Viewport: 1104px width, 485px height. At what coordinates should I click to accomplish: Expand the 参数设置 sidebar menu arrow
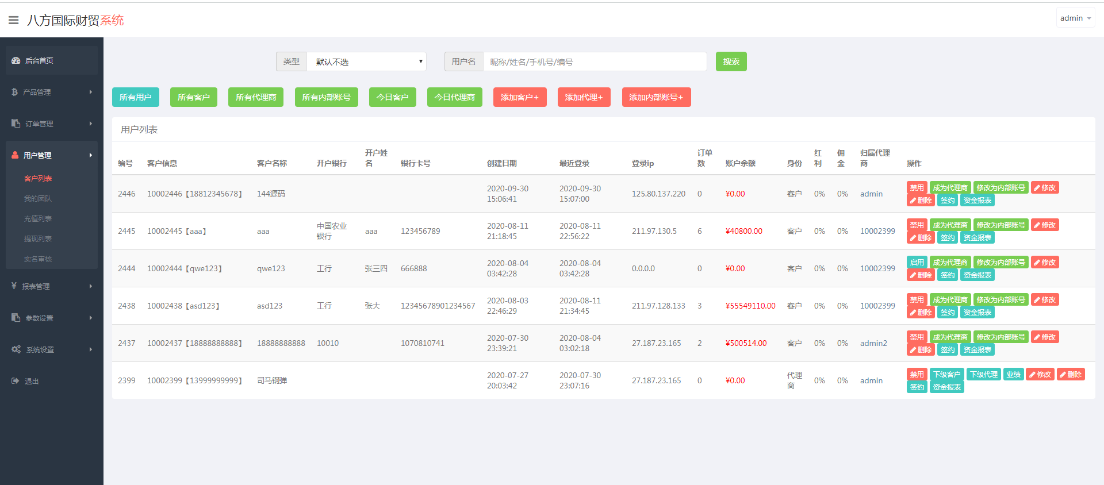coord(90,318)
